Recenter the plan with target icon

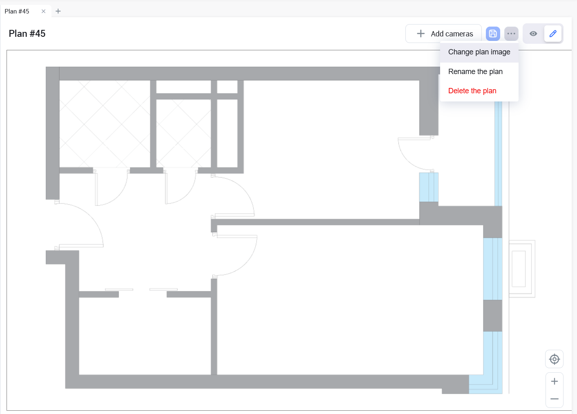tap(554, 359)
